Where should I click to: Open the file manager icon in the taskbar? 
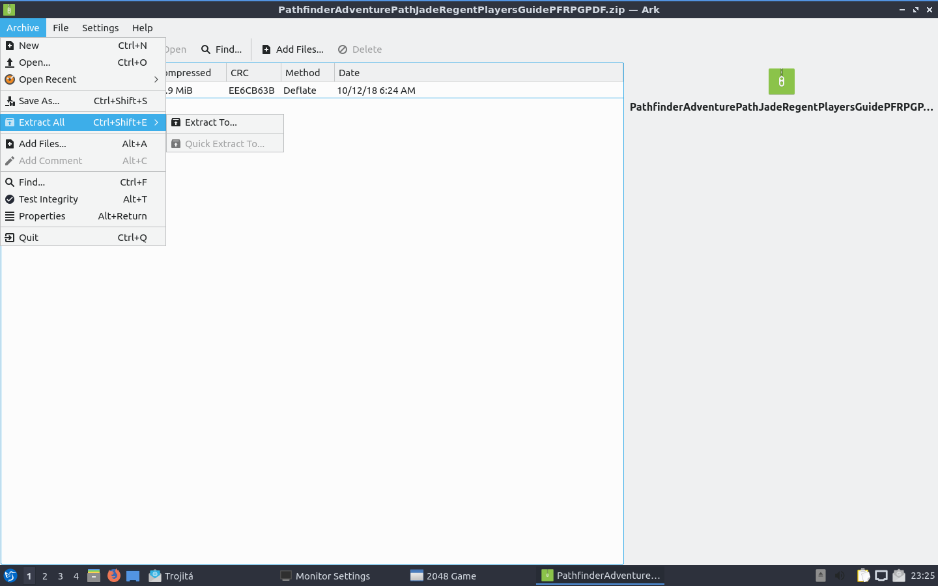tap(94, 576)
